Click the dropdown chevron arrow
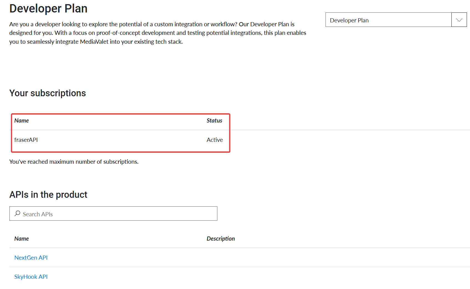The width and height of the screenshot is (470, 289). [459, 20]
